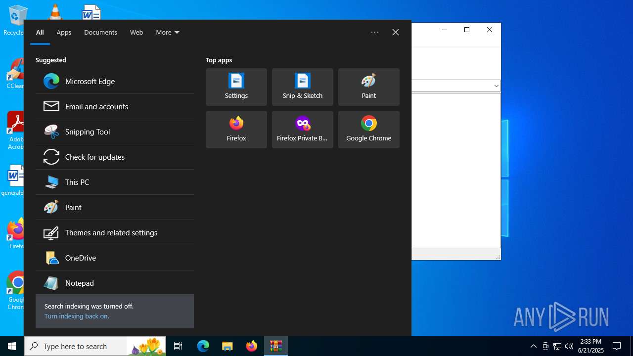Minimize the background window
633x356 pixels.
point(444,30)
